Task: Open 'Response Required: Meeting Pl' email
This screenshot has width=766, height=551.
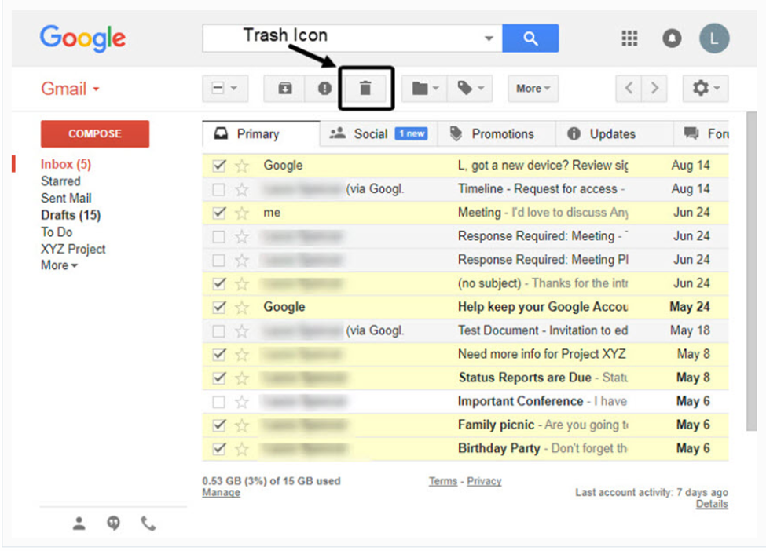Action: tap(465, 260)
